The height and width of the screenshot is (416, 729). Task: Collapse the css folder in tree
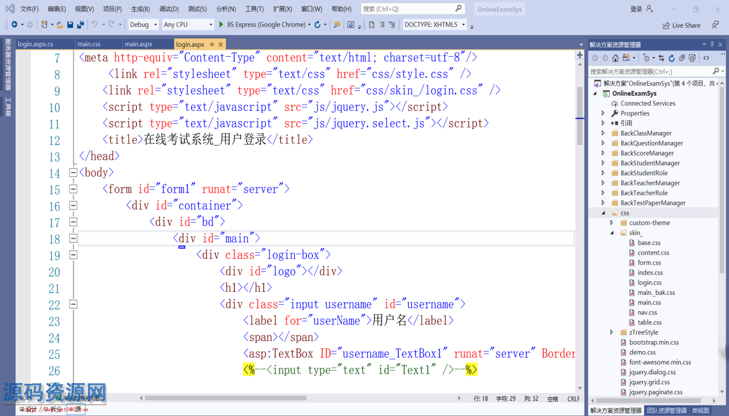click(x=603, y=213)
